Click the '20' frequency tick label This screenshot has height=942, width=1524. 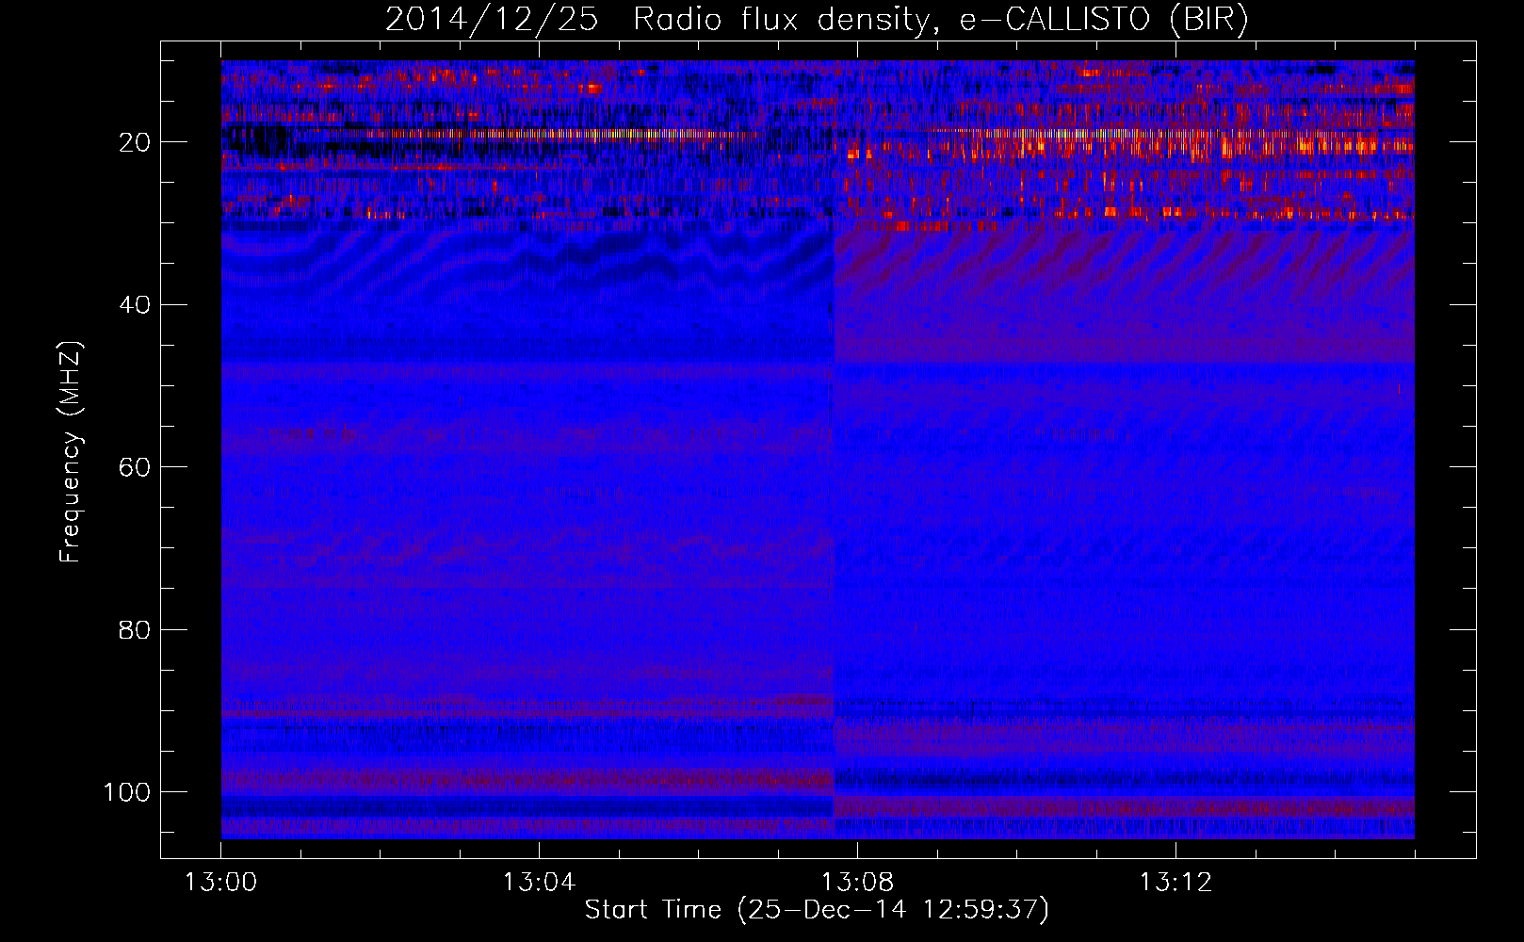click(x=136, y=142)
